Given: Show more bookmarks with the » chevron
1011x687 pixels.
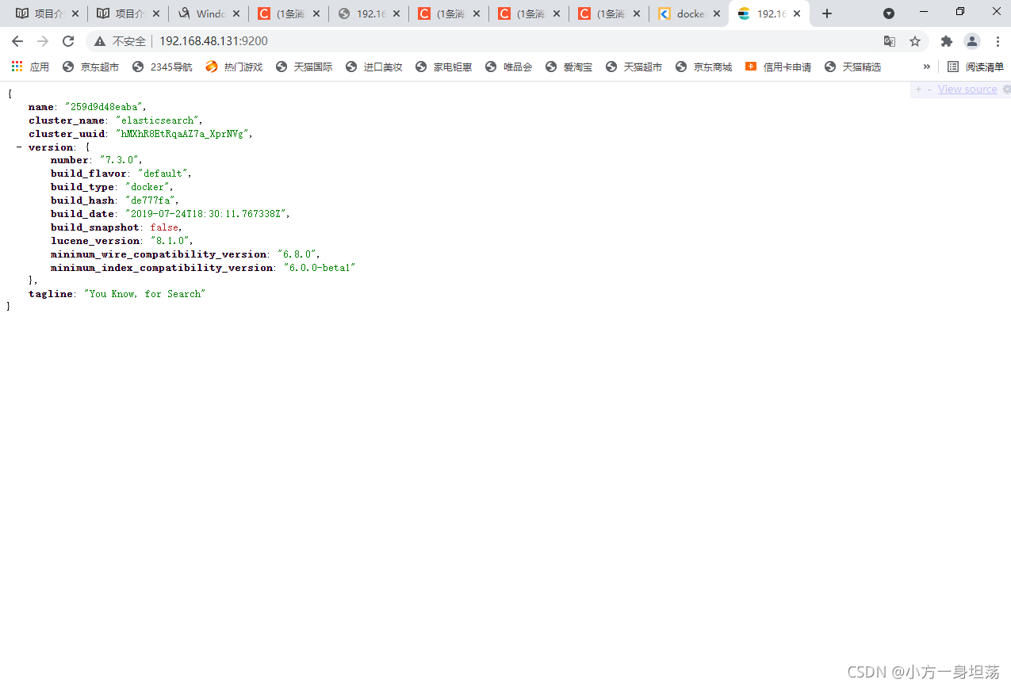Looking at the screenshot, I should (926, 67).
